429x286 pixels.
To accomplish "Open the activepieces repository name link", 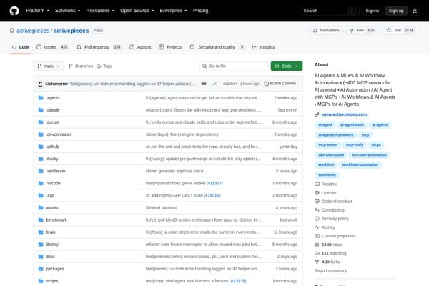I will click(71, 31).
